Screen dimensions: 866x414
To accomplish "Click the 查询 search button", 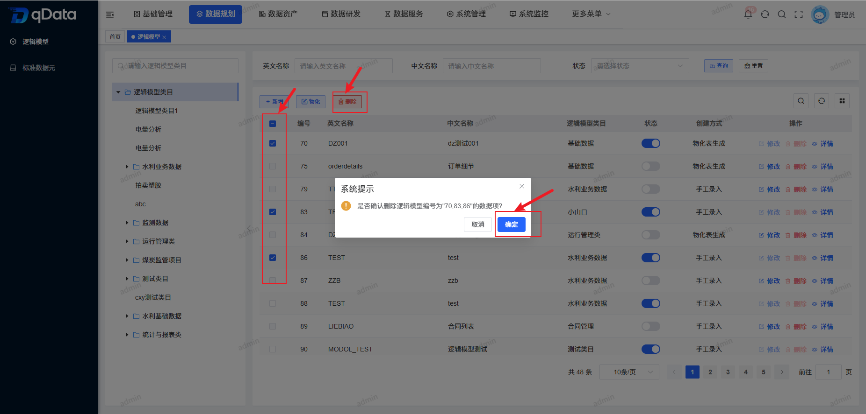I will click(x=719, y=66).
